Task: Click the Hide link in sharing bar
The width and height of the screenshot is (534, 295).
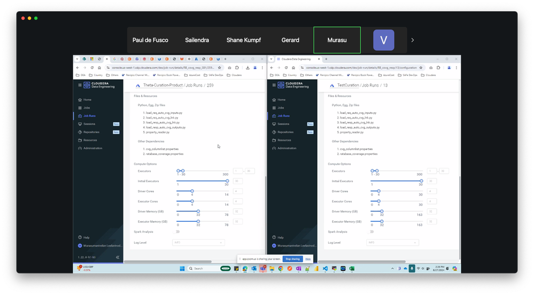Action: (308, 259)
